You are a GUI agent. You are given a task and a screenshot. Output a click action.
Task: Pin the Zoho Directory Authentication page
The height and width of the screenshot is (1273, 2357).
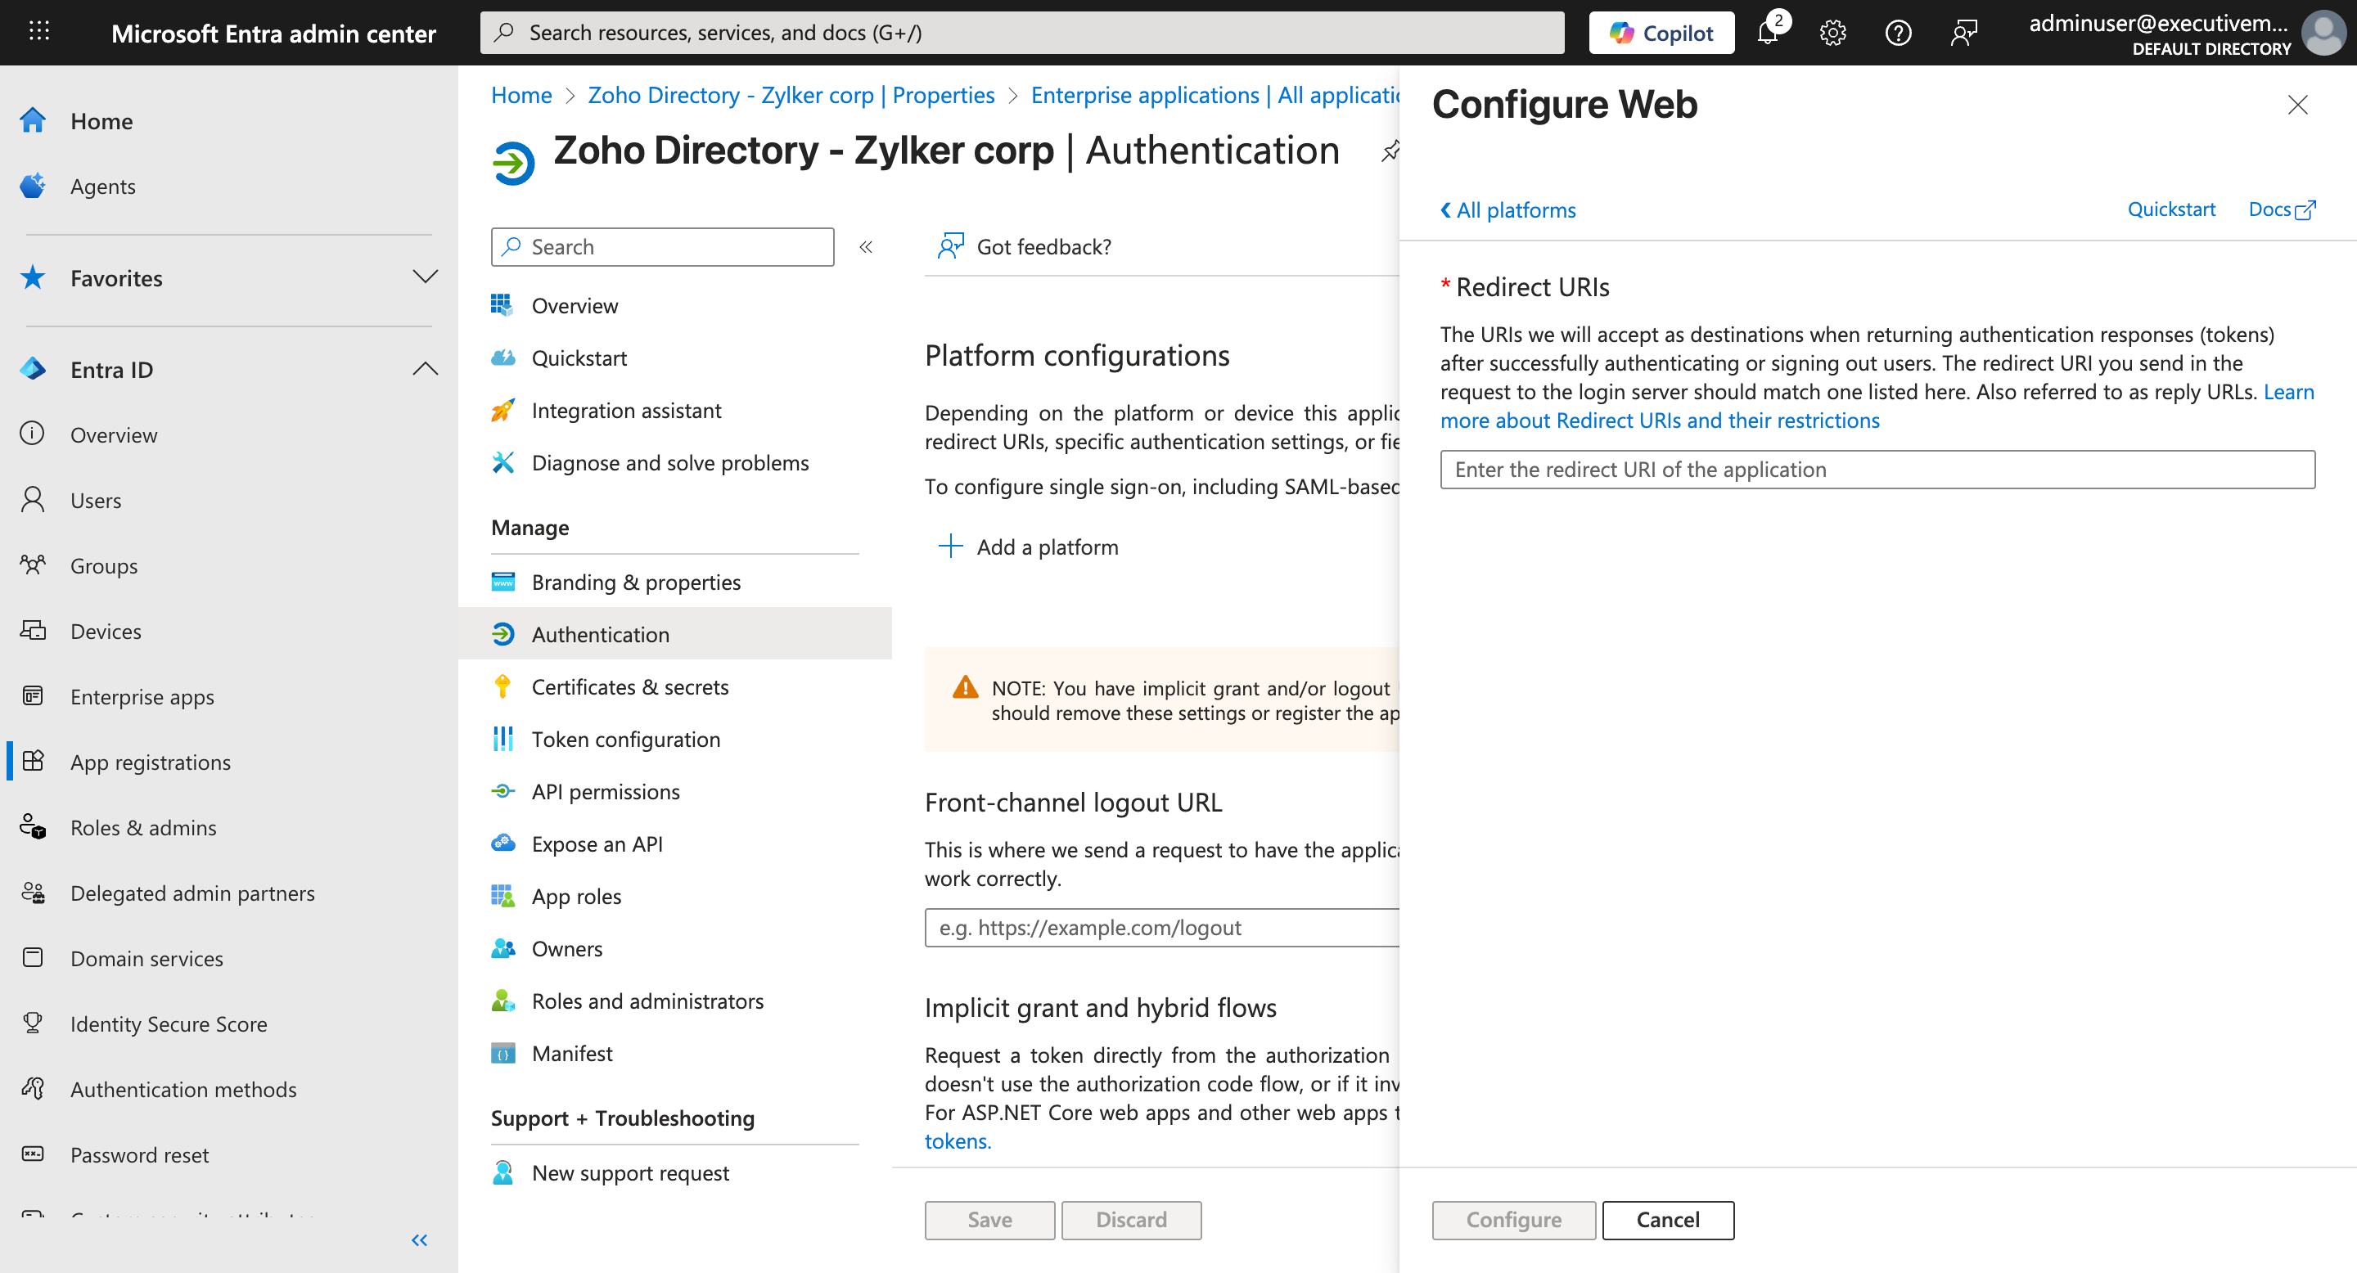[1390, 151]
